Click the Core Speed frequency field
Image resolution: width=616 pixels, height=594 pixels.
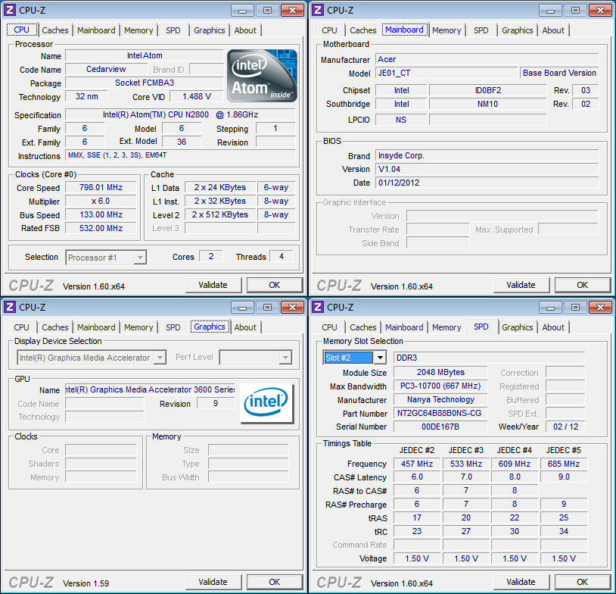101,188
